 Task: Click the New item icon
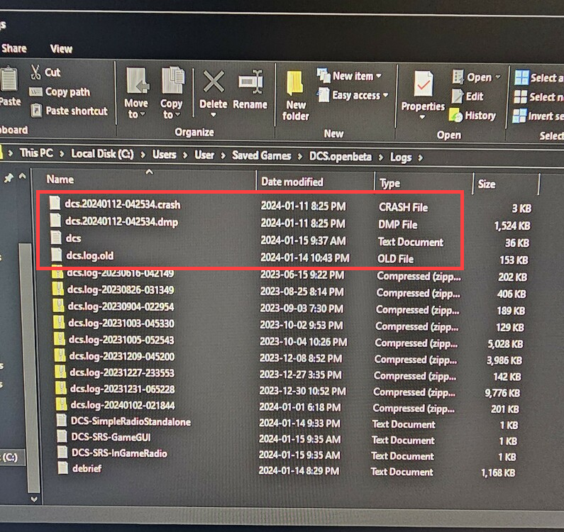coord(323,74)
